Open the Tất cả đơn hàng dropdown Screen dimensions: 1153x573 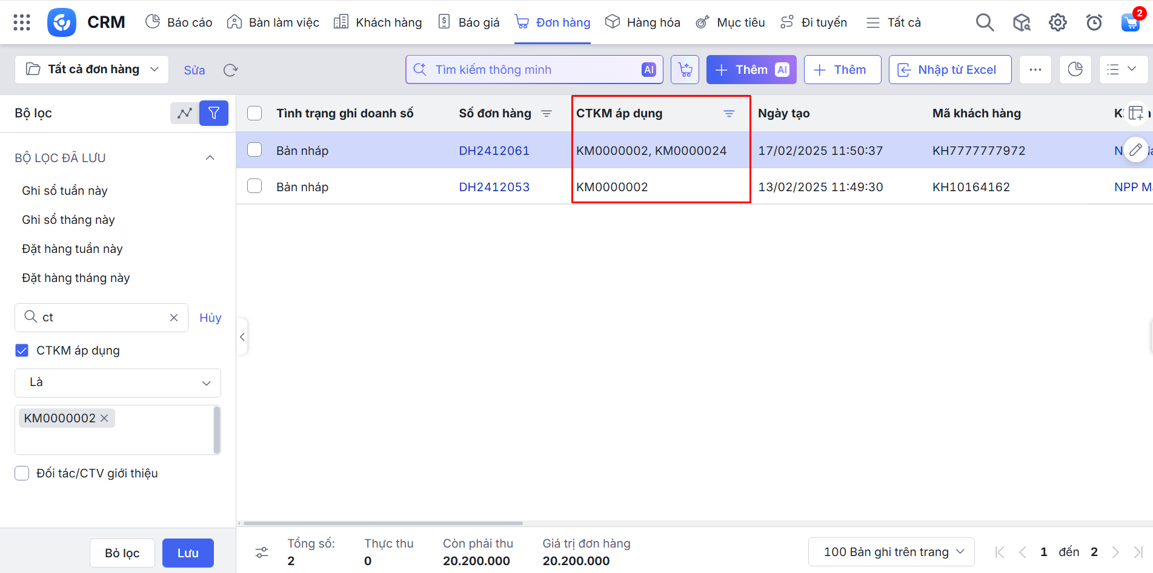[92, 70]
